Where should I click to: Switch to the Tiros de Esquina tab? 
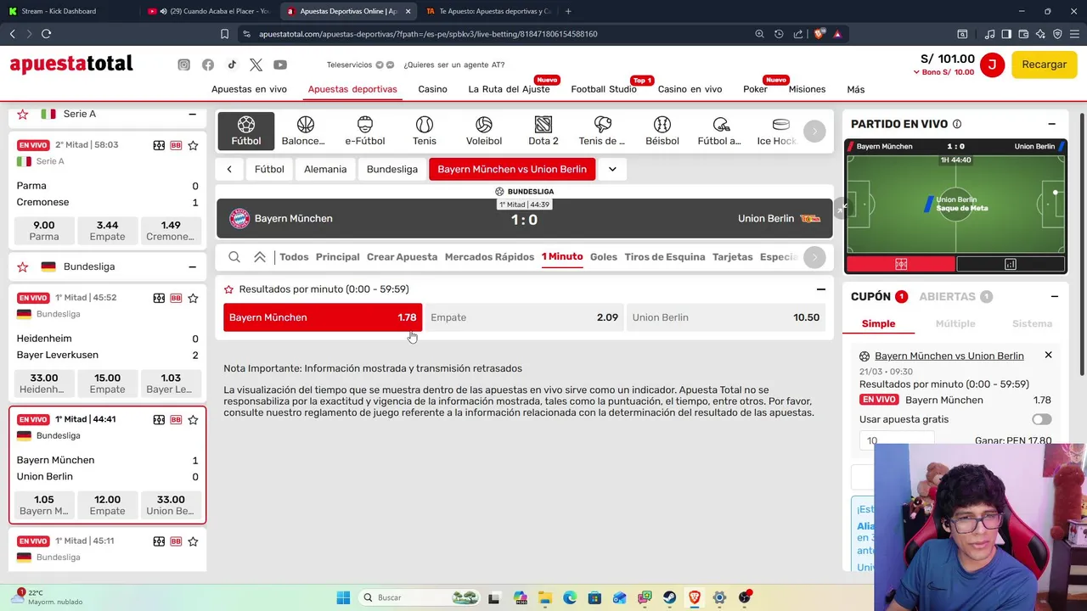point(665,257)
